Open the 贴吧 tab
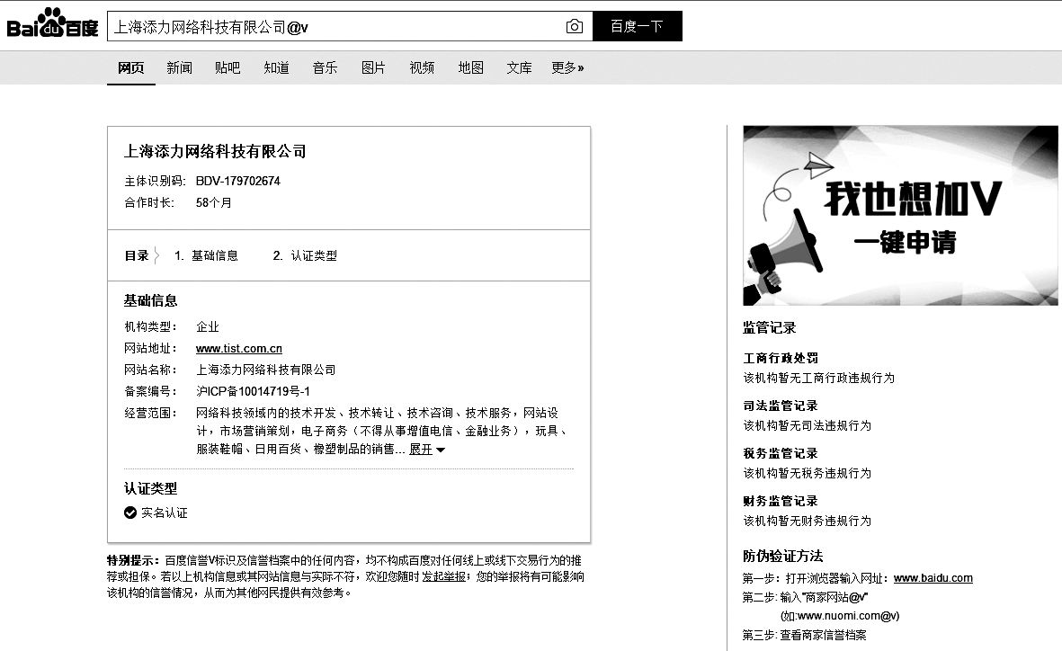This screenshot has width=1062, height=651. [x=228, y=67]
